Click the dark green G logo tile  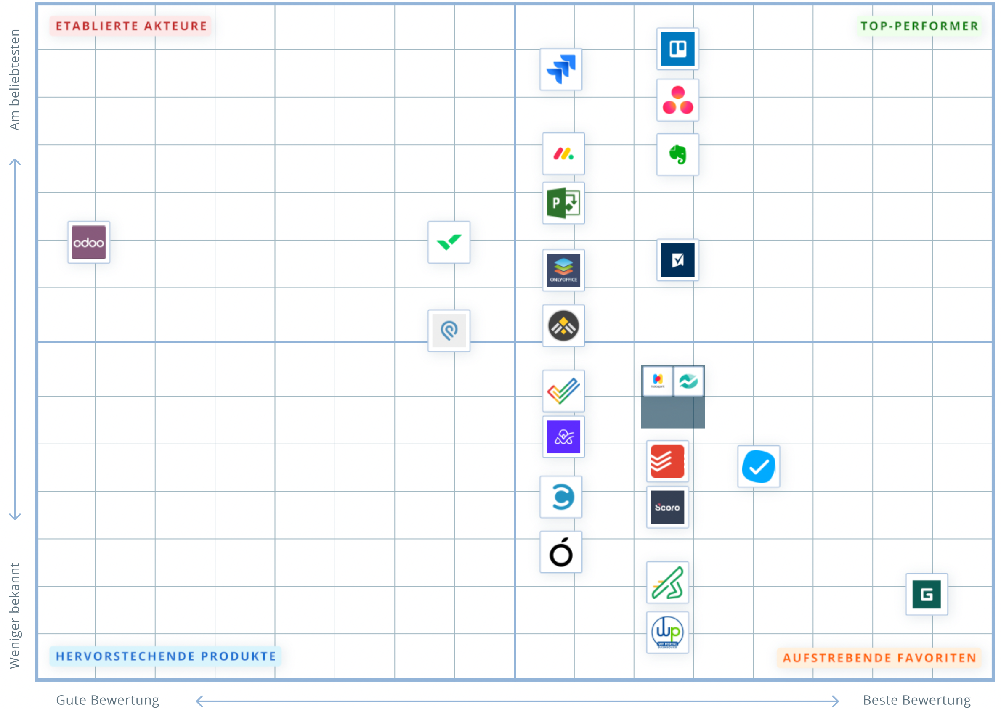[x=927, y=595]
